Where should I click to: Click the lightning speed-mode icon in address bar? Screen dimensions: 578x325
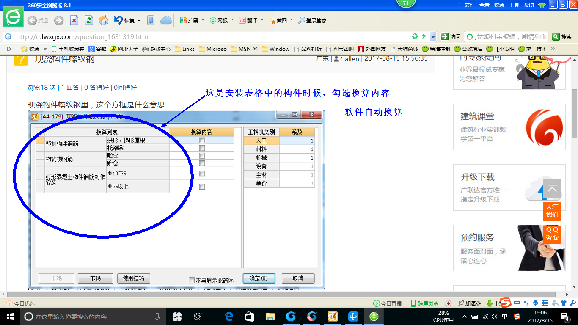pyautogui.click(x=424, y=36)
